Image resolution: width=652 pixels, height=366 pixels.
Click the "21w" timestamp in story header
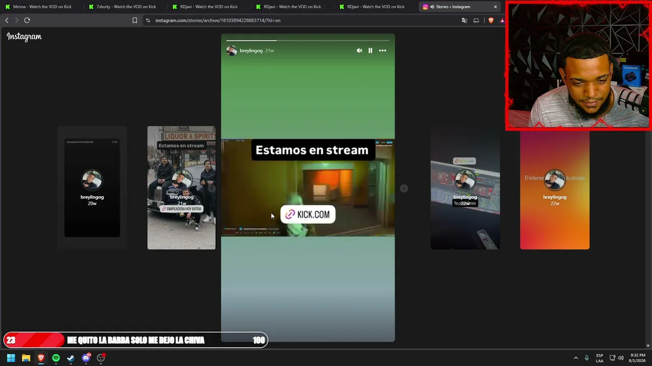point(269,50)
